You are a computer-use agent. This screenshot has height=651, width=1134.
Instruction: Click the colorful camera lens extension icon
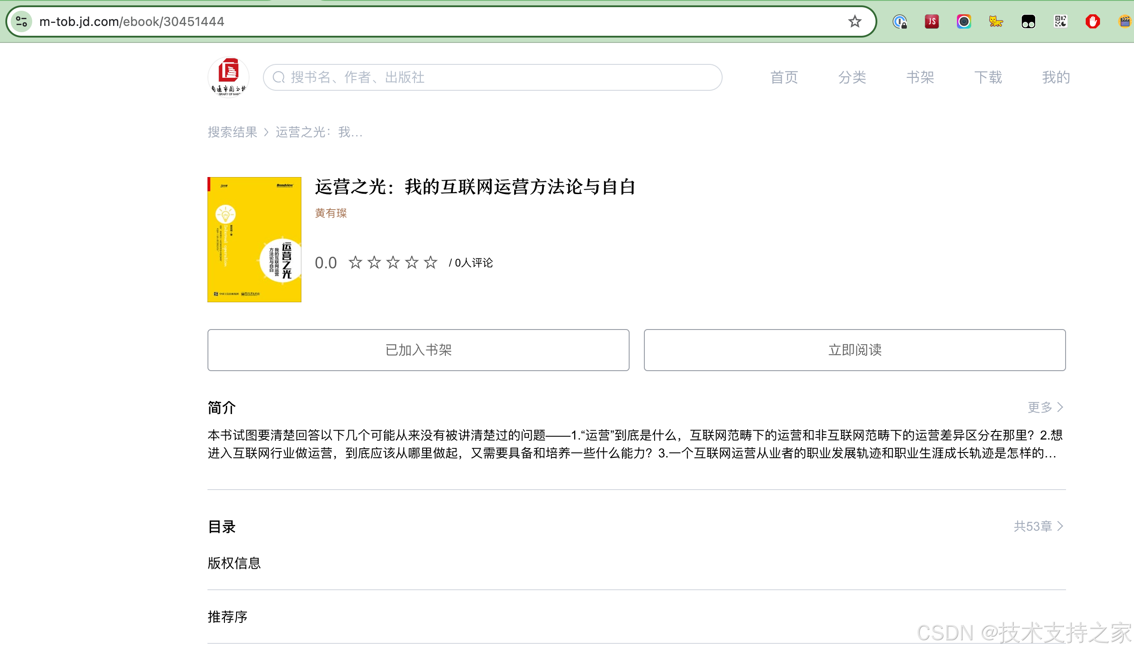coord(964,21)
